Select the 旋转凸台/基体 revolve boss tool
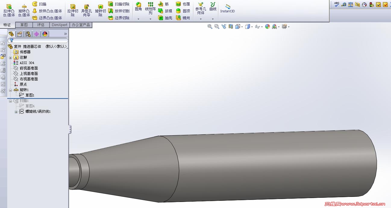This screenshot has width=391, height=208. click(24, 11)
